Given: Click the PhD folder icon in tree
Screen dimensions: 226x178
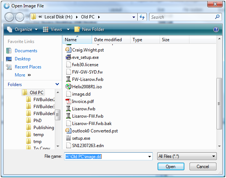Looking at the screenshot, I should tap(28, 120).
